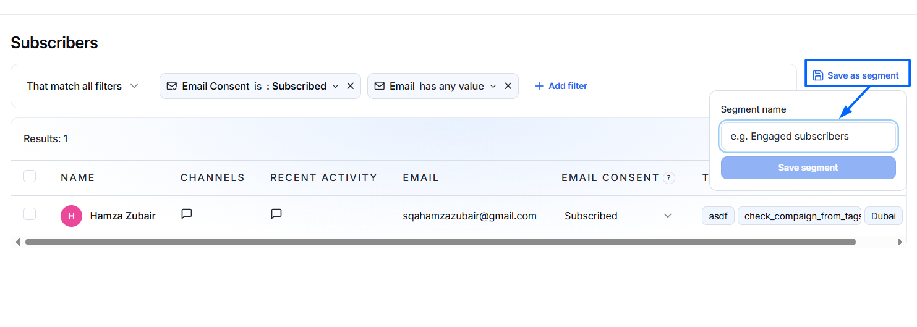Focus the Segment name input field
This screenshot has width=917, height=327.
pos(808,136)
